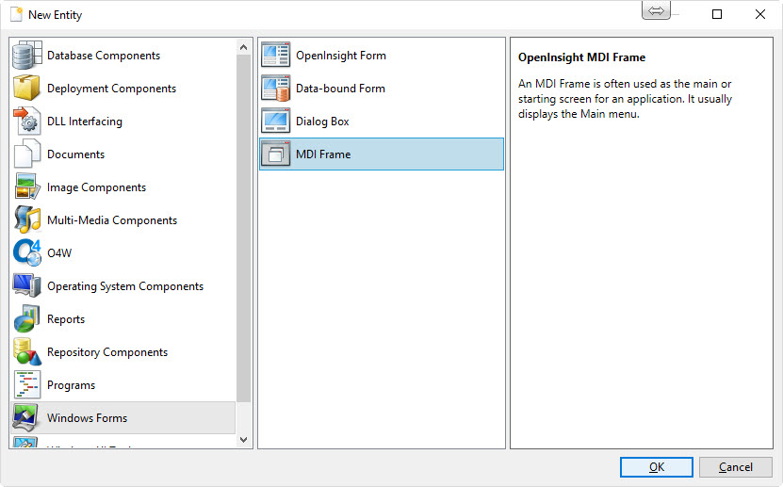Click the category list scroll-up arrow
The height and width of the screenshot is (487, 783).
point(244,47)
